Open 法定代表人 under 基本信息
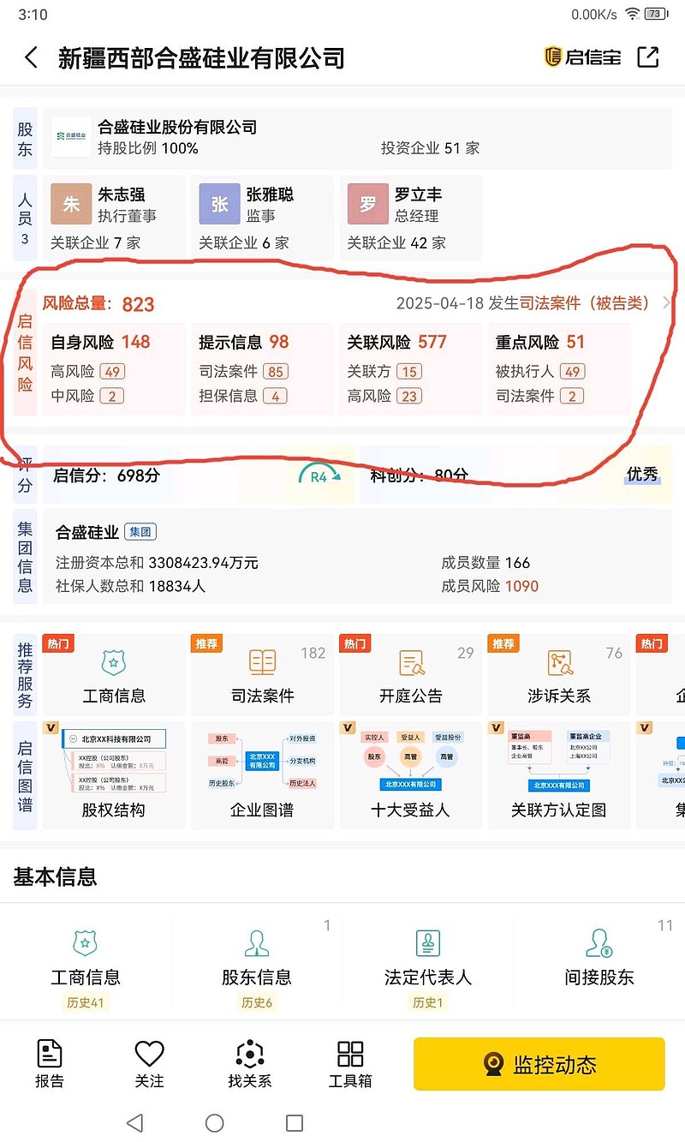This screenshot has width=685, height=1142. coord(428,964)
